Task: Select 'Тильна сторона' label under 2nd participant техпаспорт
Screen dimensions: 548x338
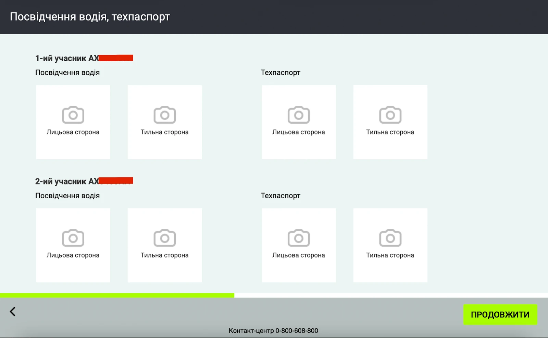Action: coord(390,255)
